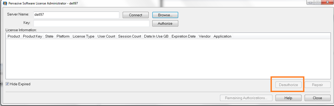Open Help for the License Administrator
The width and height of the screenshot is (334, 106).
[x=289, y=98]
